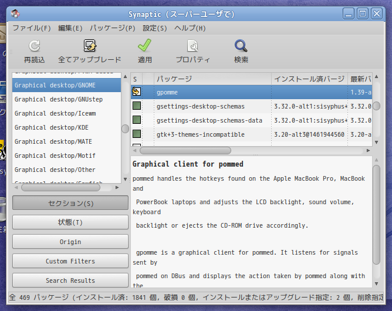Select Graphical desktop/Other section
392x311 pixels.
[x=66, y=170]
